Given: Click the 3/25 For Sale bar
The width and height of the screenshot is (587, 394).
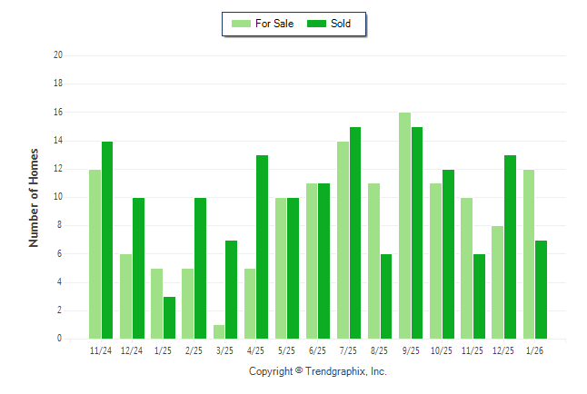Looking at the screenshot, I should pos(219,331).
